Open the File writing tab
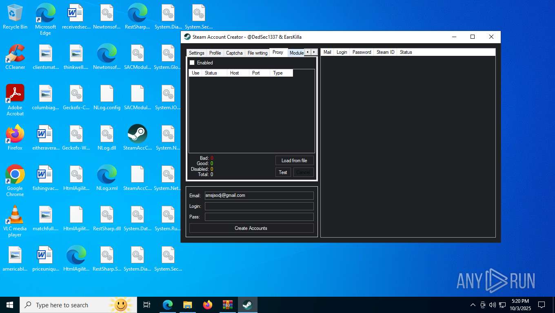 (258, 53)
